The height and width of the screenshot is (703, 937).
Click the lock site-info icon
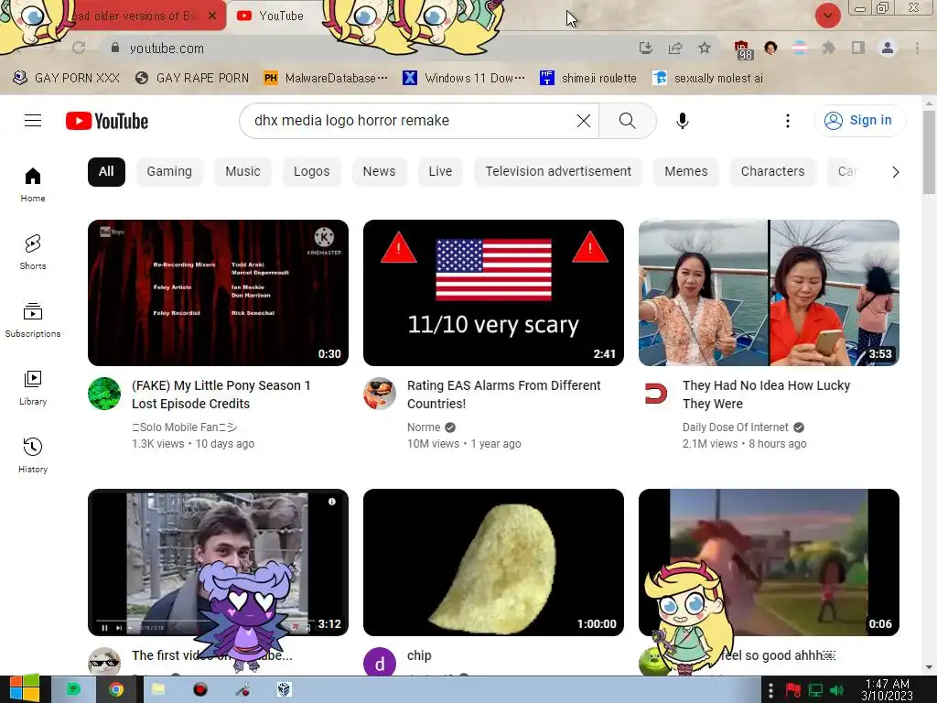tap(115, 48)
